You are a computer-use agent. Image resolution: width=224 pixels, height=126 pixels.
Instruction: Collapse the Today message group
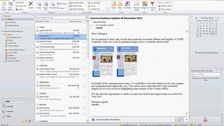pyautogui.click(x=37, y=27)
